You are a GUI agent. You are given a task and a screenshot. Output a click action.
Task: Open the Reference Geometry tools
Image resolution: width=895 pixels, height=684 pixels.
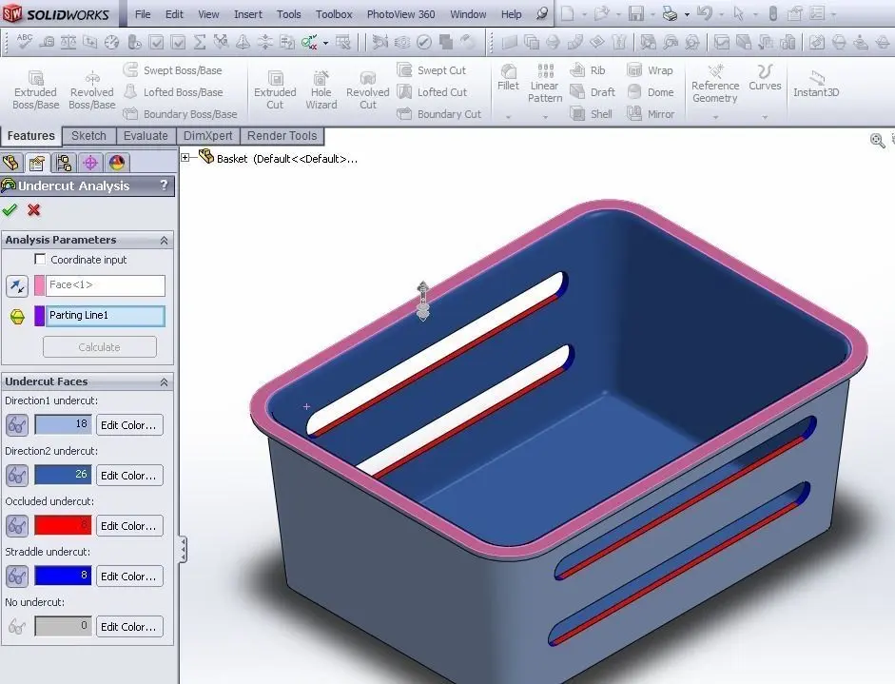point(715,84)
